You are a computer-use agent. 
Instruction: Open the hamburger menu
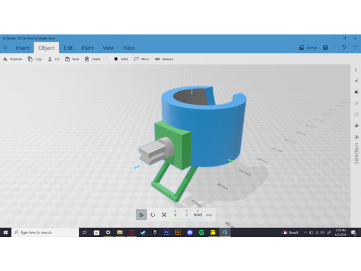[6, 48]
